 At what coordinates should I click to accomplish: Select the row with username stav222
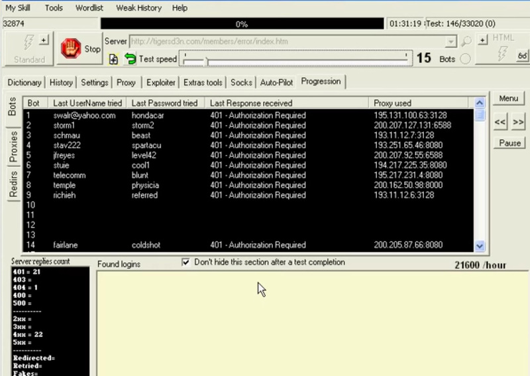(x=248, y=145)
